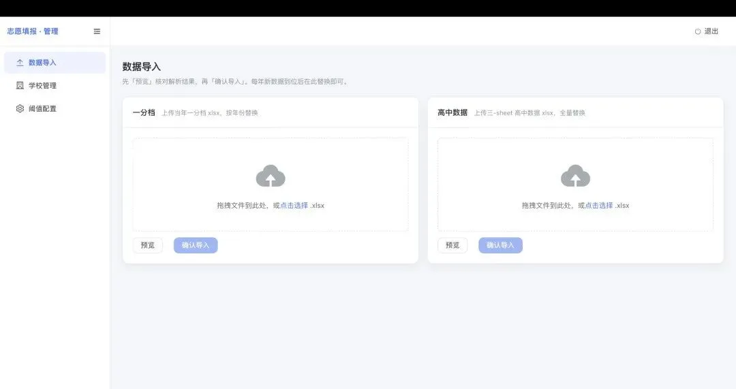Click the 上传三-sheet 高中数据 description text
This screenshot has height=389, width=736.
click(x=530, y=113)
